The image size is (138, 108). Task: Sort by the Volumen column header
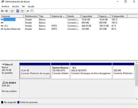click(12, 16)
